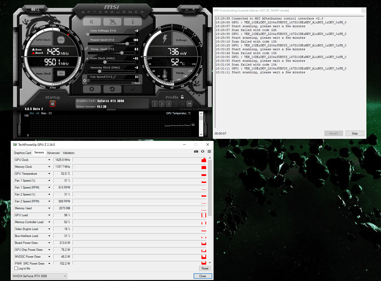Open NVIDIA GeForce RTX 3090 selector
This screenshot has width=381, height=281.
(x=40, y=276)
